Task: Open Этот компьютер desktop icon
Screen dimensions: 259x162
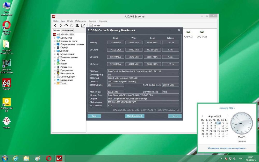Action: [7, 9]
